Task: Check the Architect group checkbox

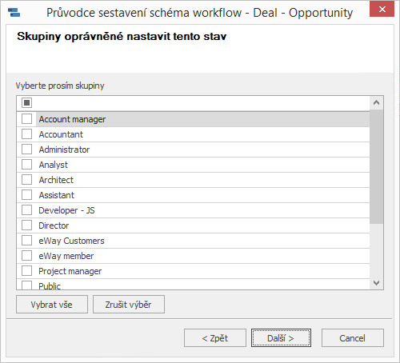Action: click(26, 180)
